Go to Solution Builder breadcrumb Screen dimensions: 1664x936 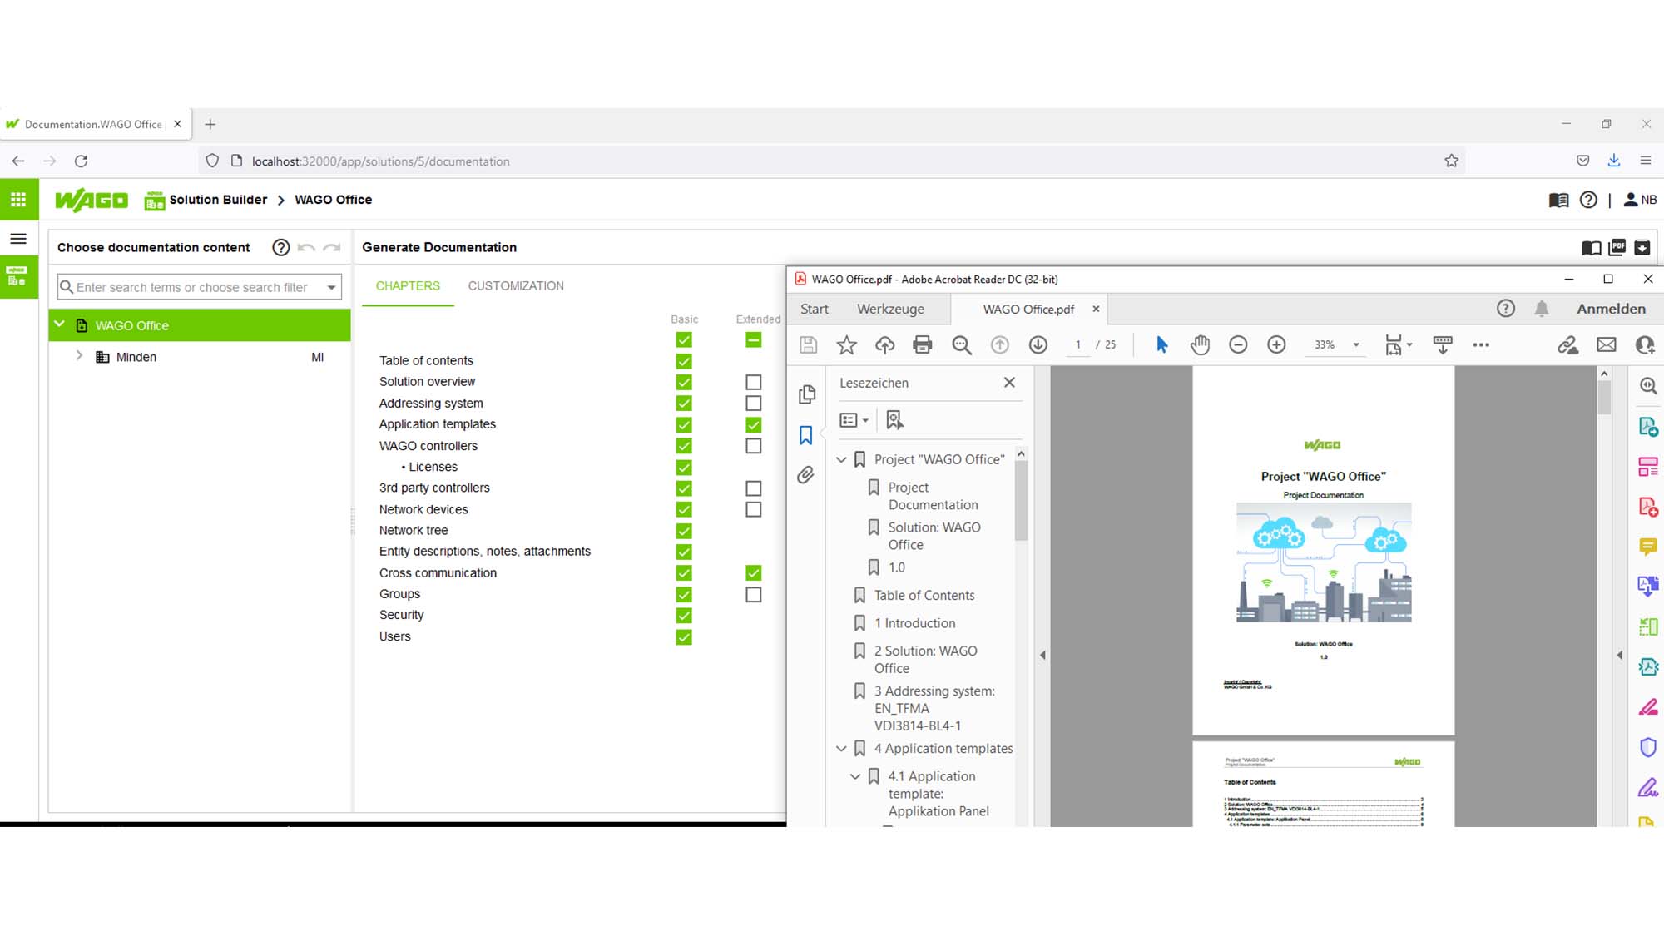tap(218, 200)
